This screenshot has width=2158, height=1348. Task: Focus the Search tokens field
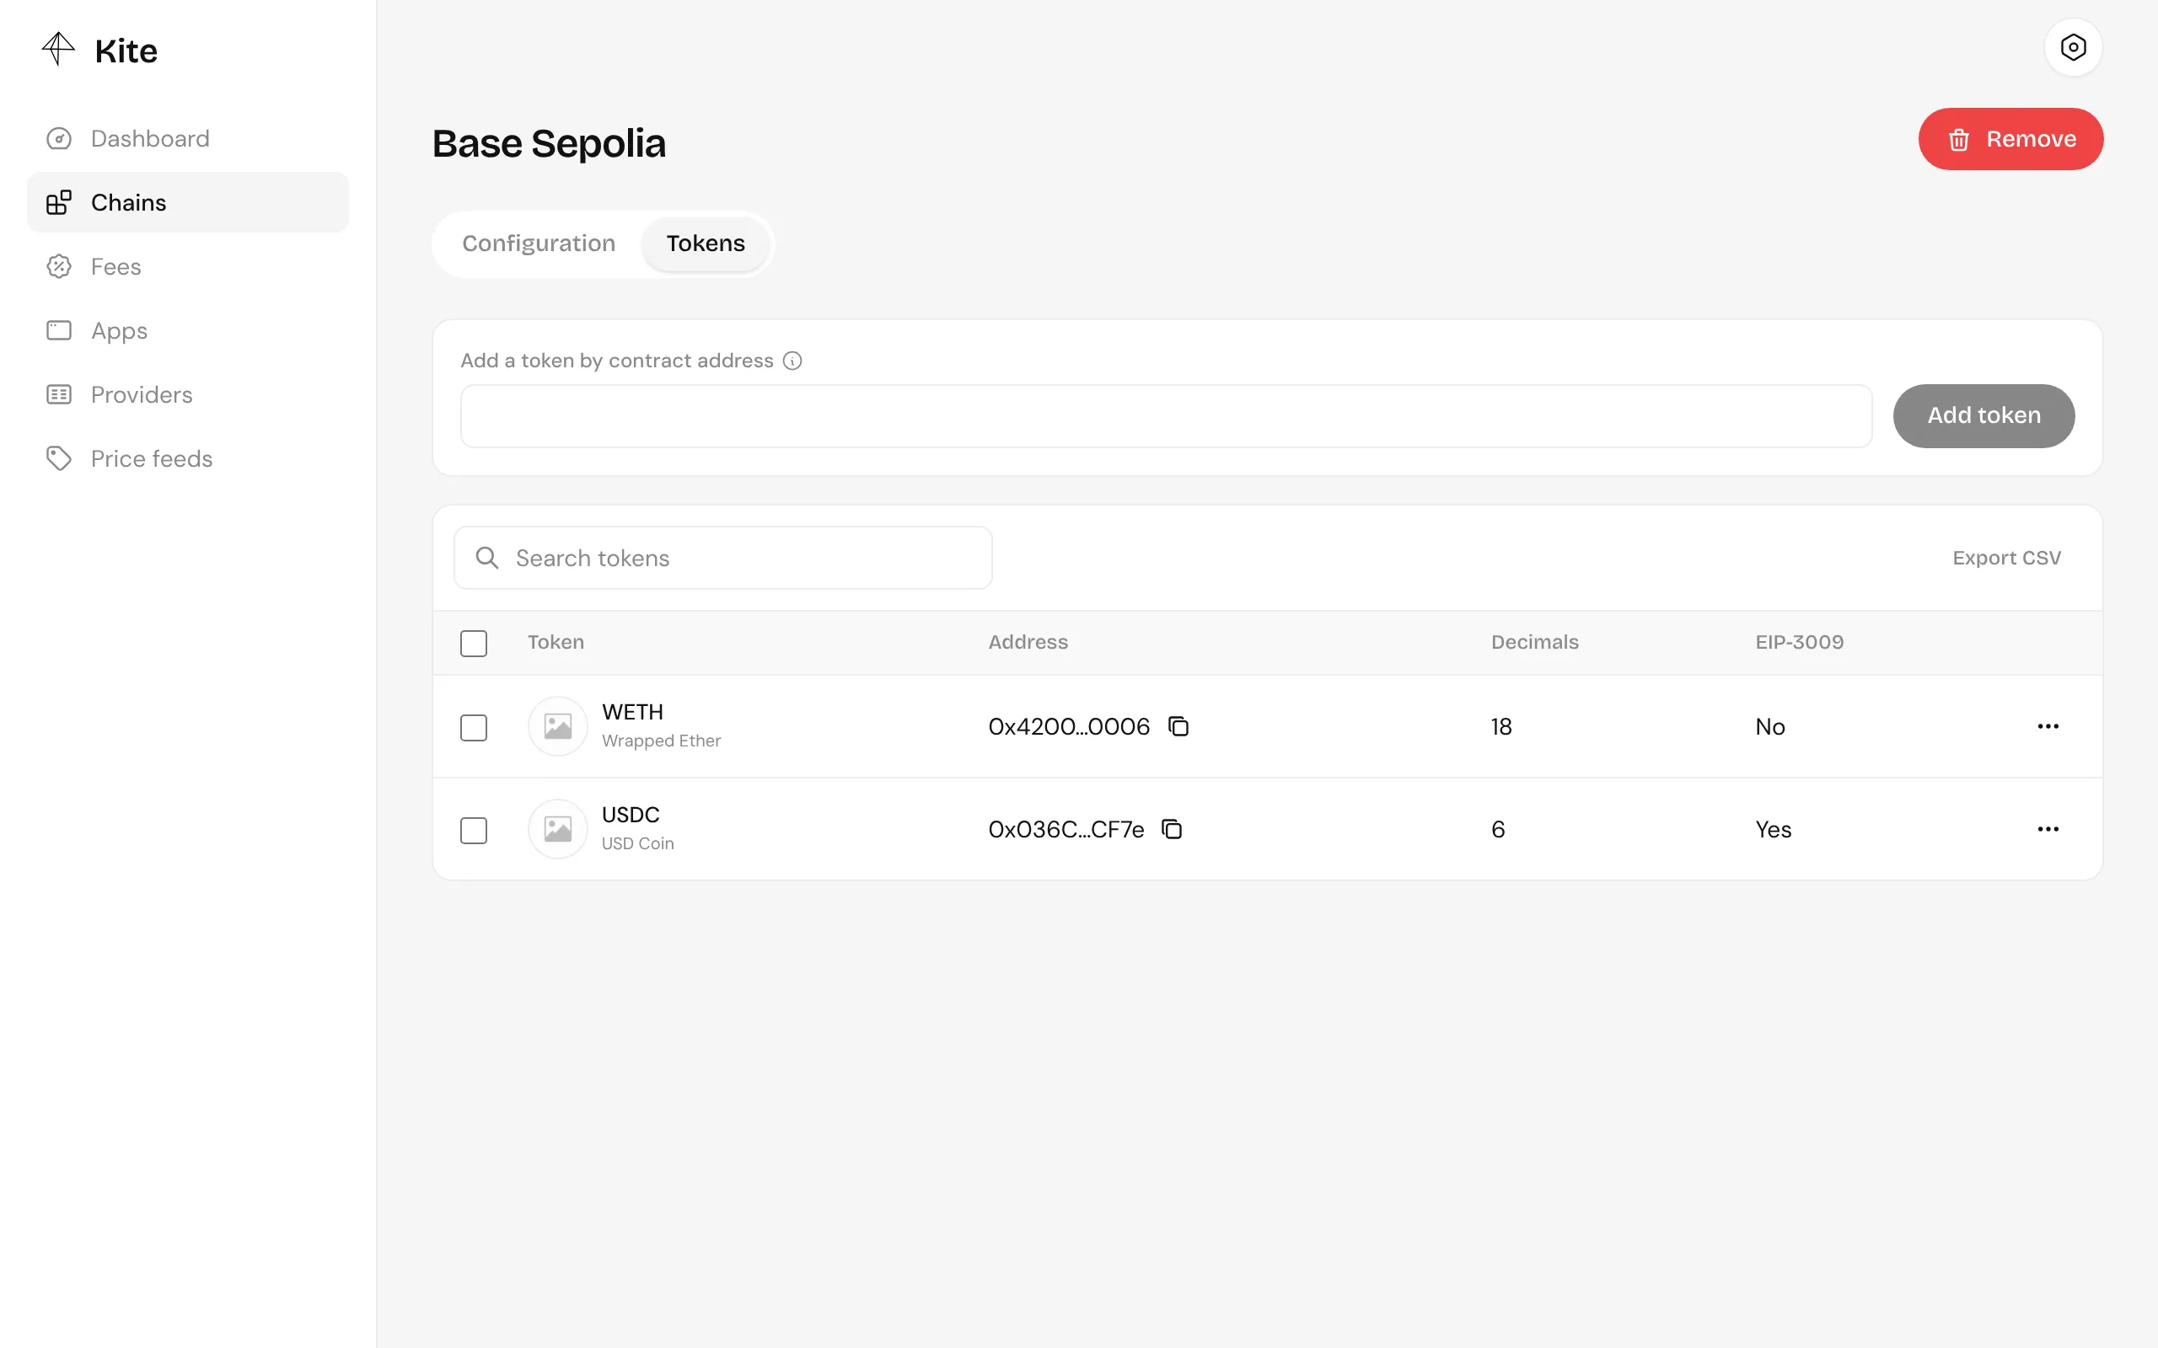pyautogui.click(x=722, y=558)
